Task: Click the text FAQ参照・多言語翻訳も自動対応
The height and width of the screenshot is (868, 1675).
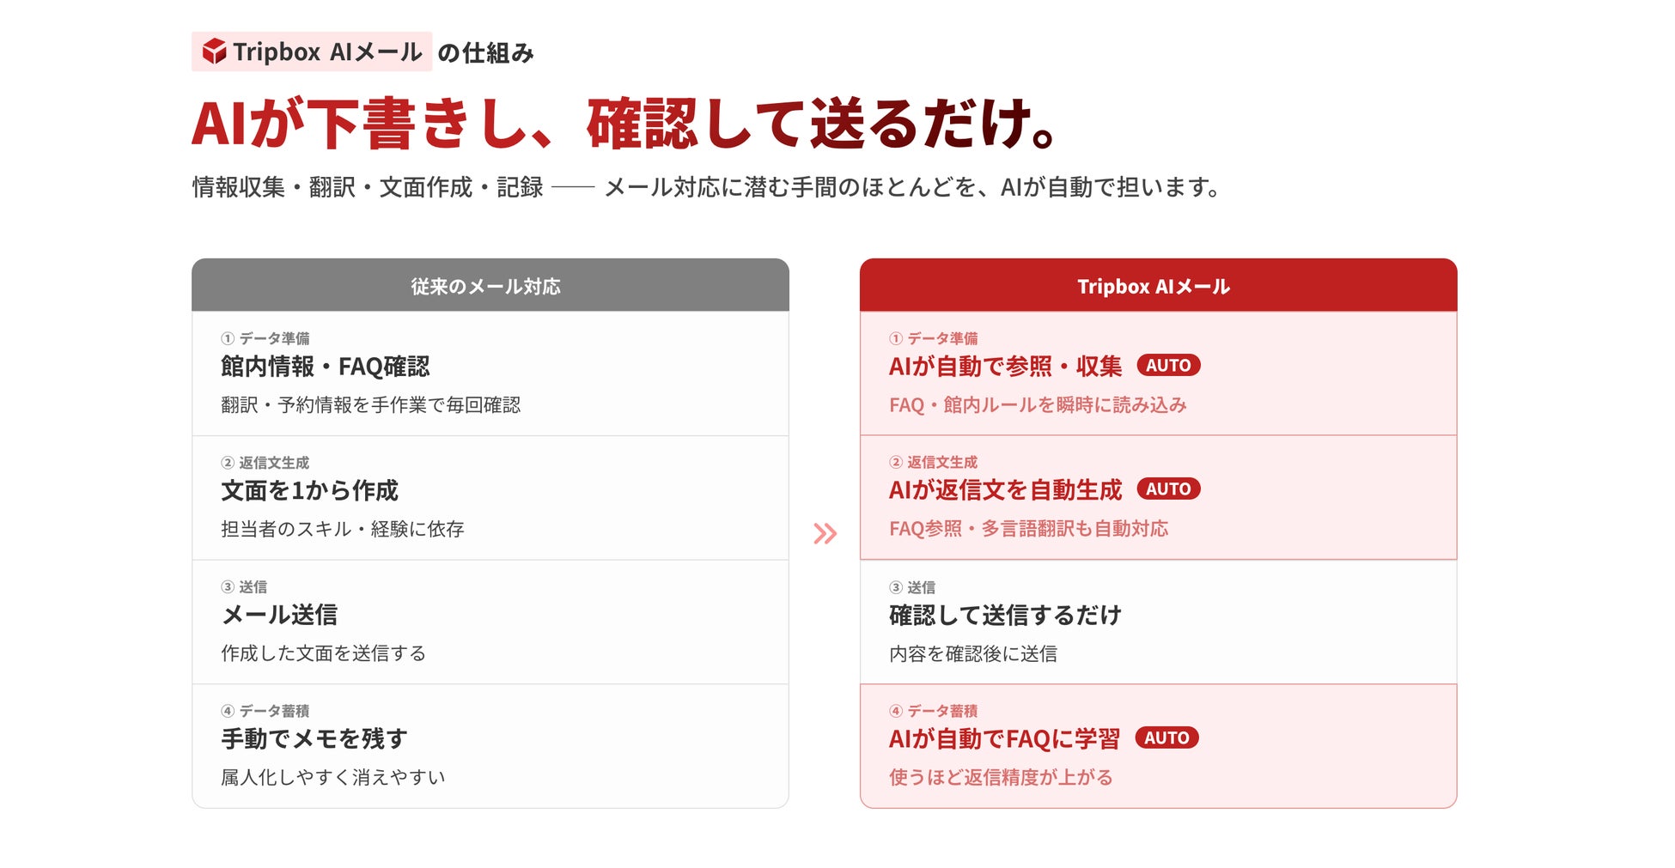Action: coord(1028,529)
